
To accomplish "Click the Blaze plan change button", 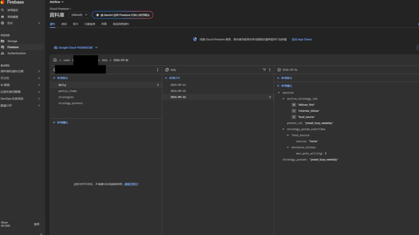I will (x=36, y=224).
